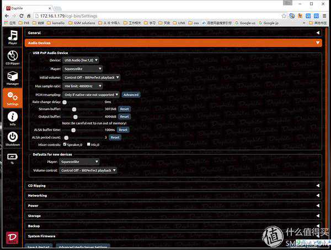Click the Output buffer slider
This screenshot has height=250, width=331.
(75, 117)
